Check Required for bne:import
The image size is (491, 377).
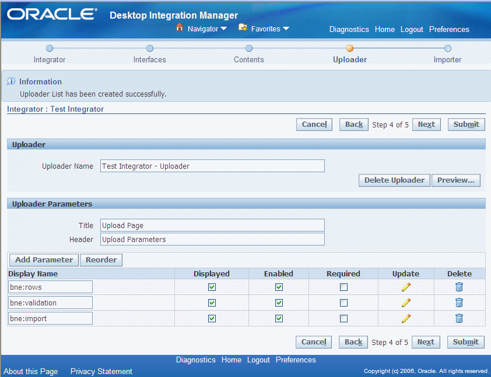344,318
